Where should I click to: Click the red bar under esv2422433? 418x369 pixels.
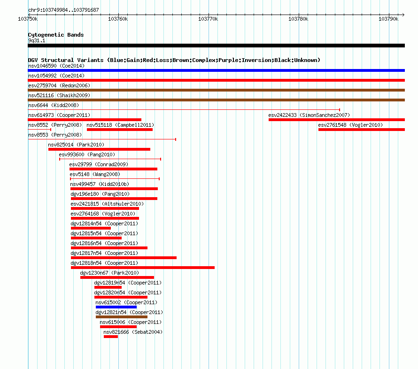click(337, 120)
